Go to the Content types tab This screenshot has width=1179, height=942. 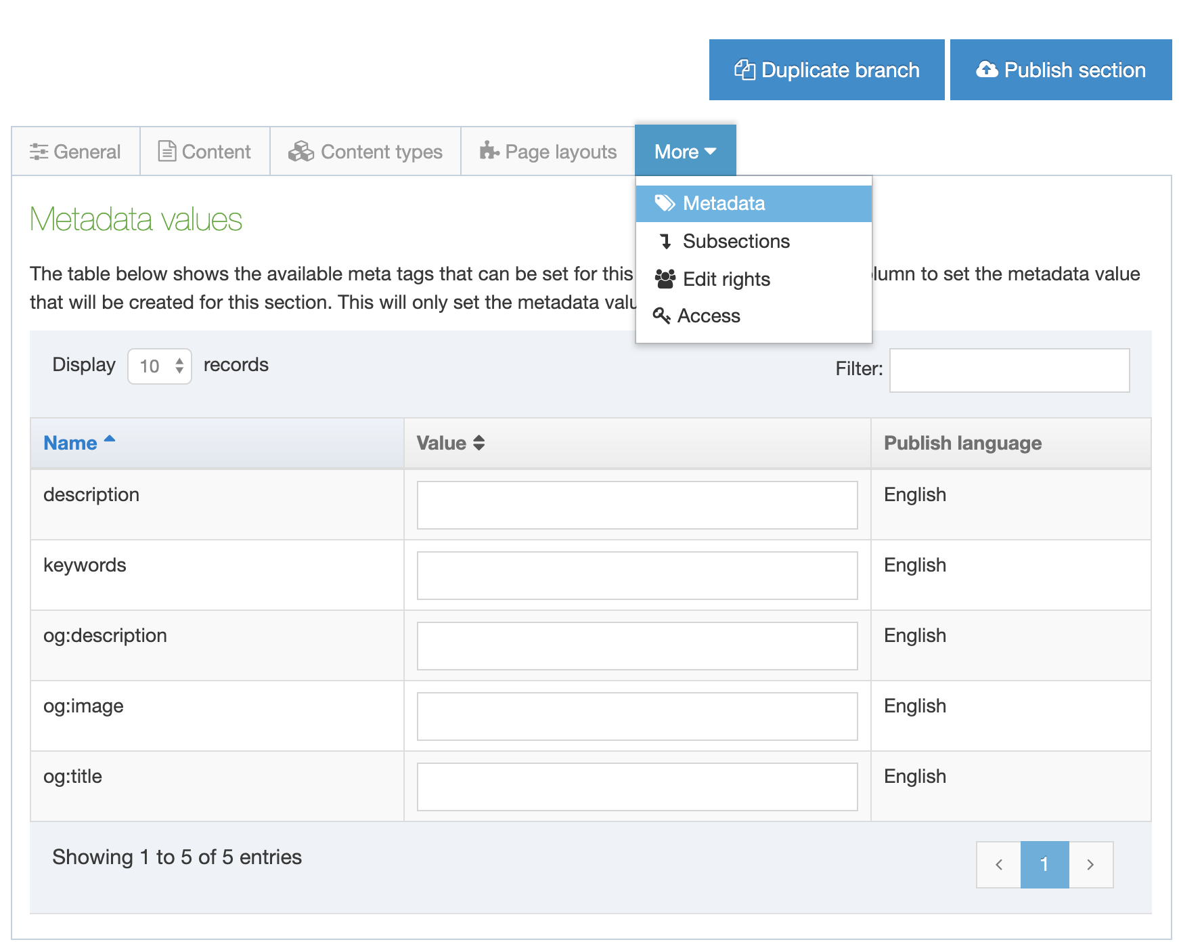pyautogui.click(x=365, y=152)
